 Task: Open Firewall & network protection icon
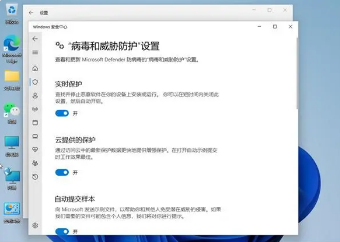[x=35, y=109]
